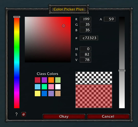Click the question mark help icon
Screen dimensions: 138x127
16,114
